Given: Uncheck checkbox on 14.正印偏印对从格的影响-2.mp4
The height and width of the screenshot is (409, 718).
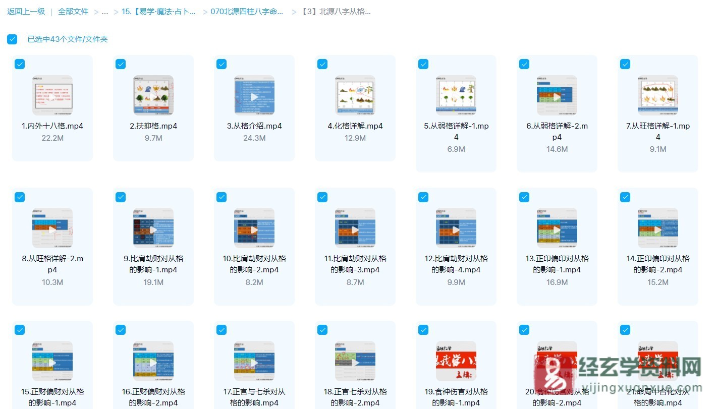Looking at the screenshot, I should [625, 197].
